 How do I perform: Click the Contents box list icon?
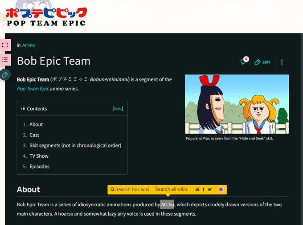(x=23, y=108)
